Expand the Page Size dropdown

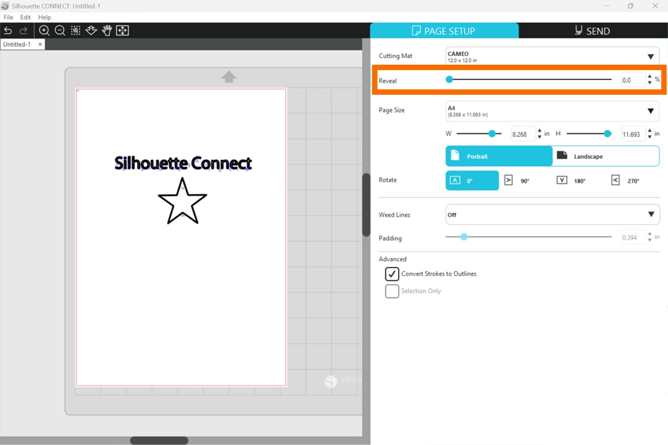(x=552, y=111)
